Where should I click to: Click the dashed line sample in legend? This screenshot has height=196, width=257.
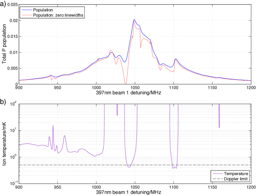[218, 179]
